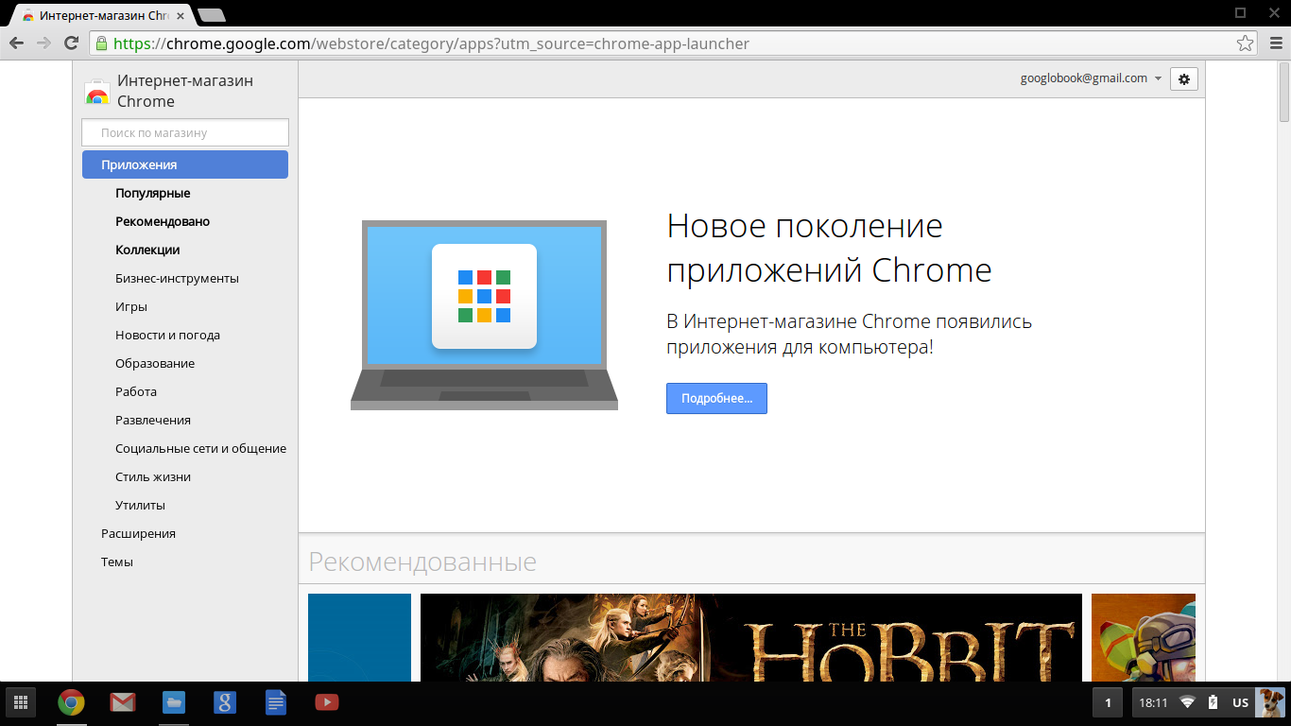The height and width of the screenshot is (726, 1291).
Task: Select the Игры category
Action: coord(131,306)
